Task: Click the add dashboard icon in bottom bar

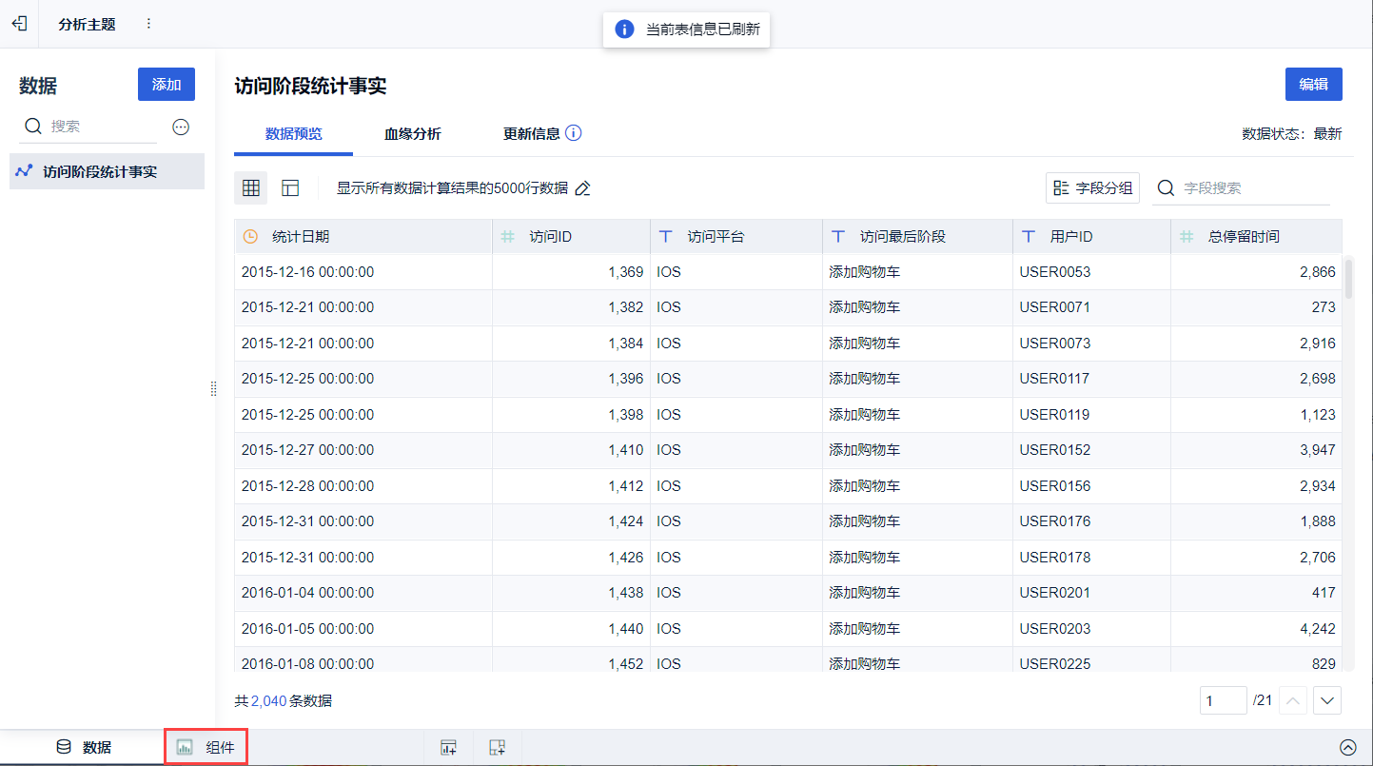Action: (x=497, y=748)
